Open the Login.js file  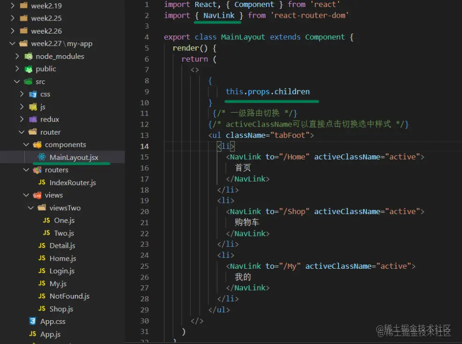tap(62, 271)
